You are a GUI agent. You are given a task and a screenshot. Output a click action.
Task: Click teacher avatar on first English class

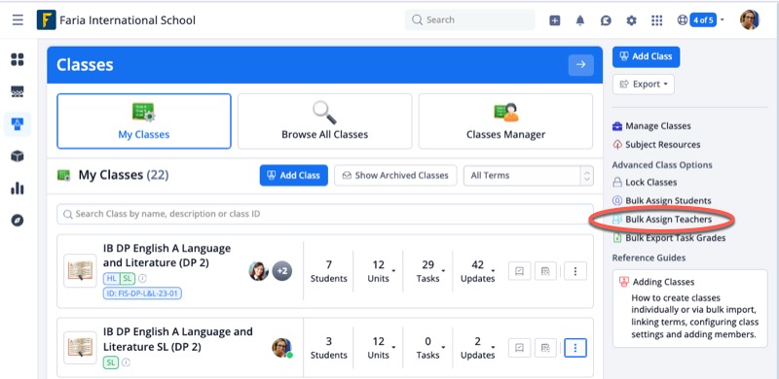(x=259, y=271)
